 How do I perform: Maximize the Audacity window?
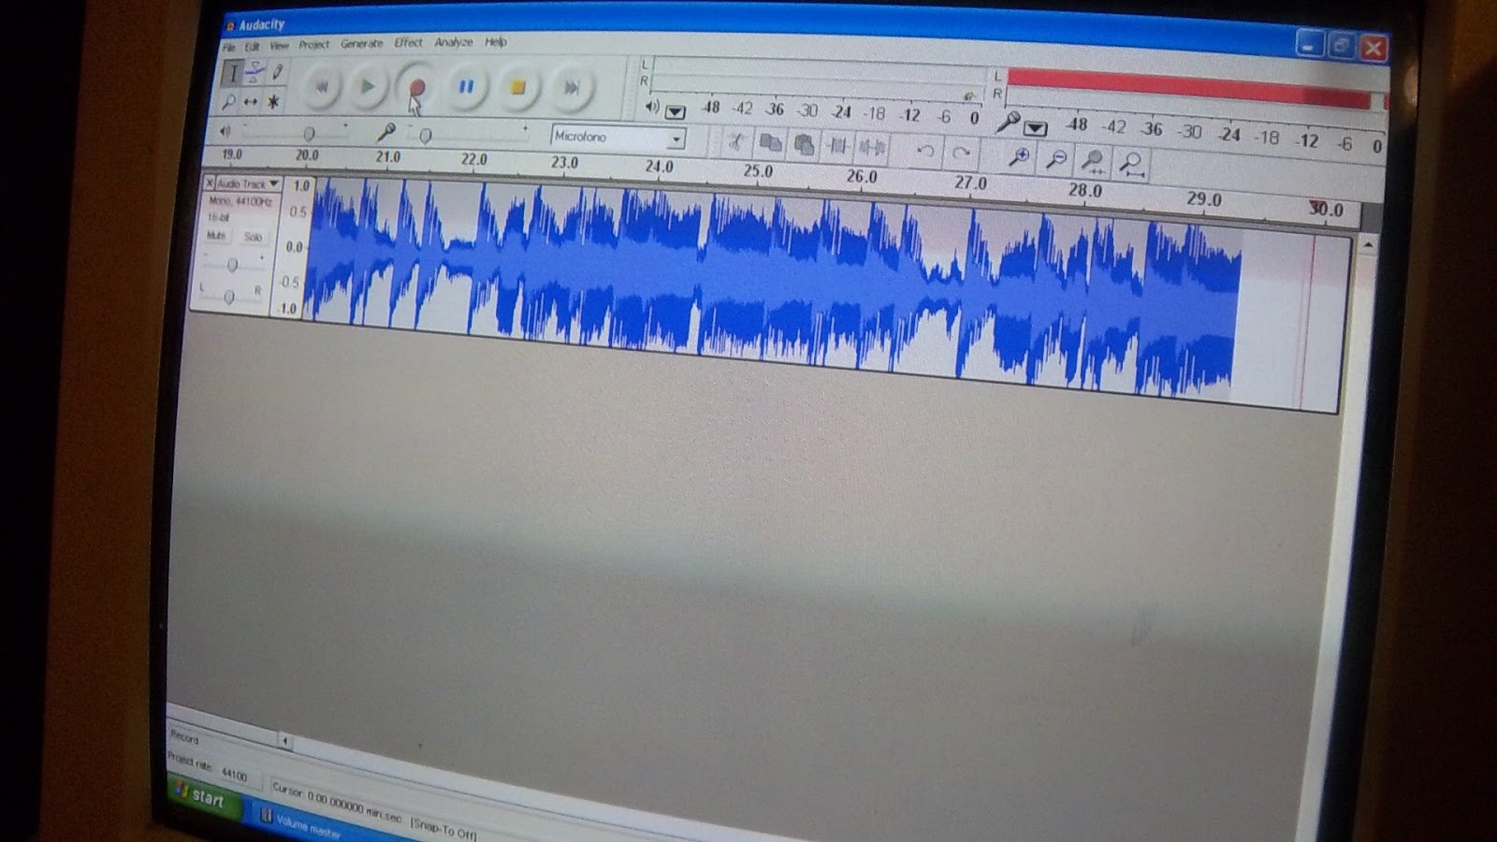(x=1341, y=46)
